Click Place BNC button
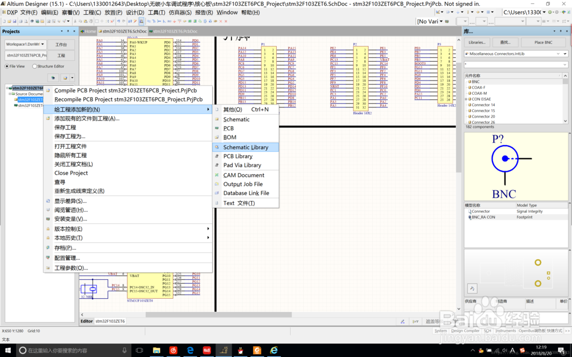 (x=543, y=42)
